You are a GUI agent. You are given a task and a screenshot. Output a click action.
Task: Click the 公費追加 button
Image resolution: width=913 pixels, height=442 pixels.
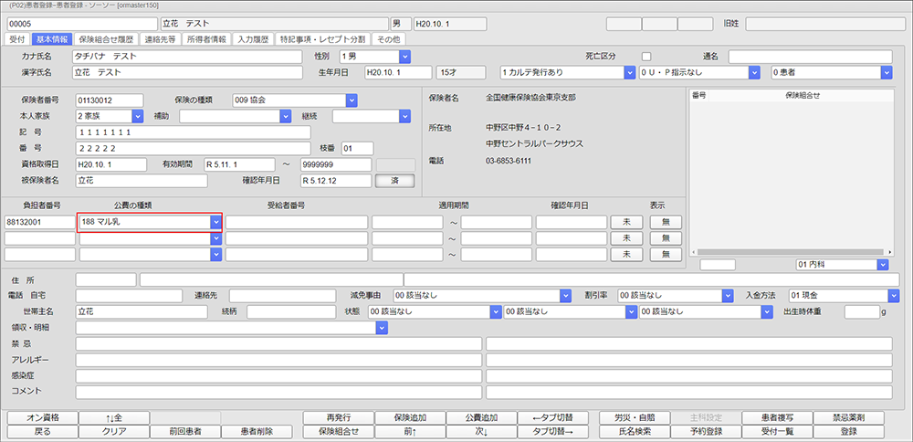(x=481, y=417)
